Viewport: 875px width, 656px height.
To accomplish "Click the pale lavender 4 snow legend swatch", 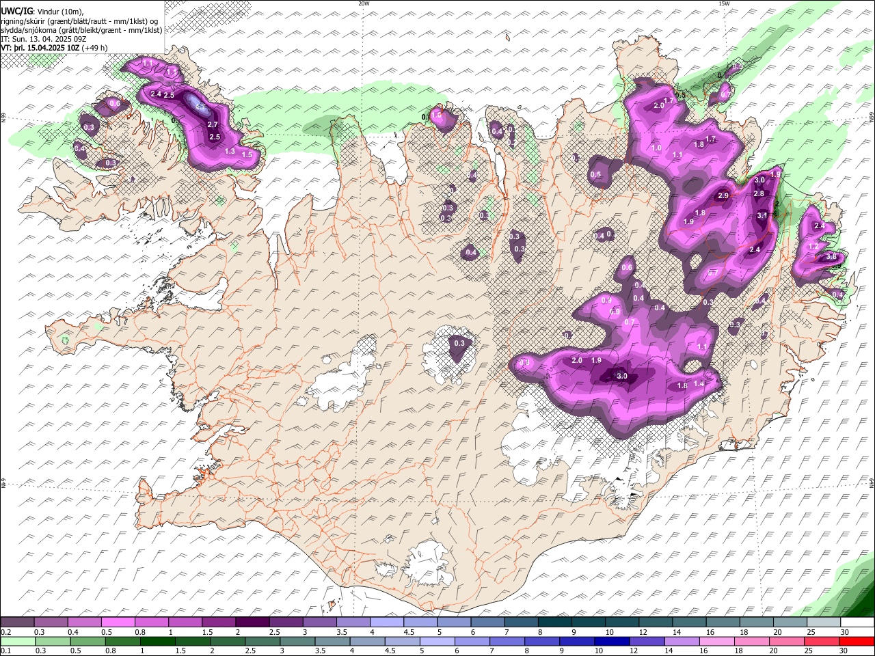I will click(386, 623).
